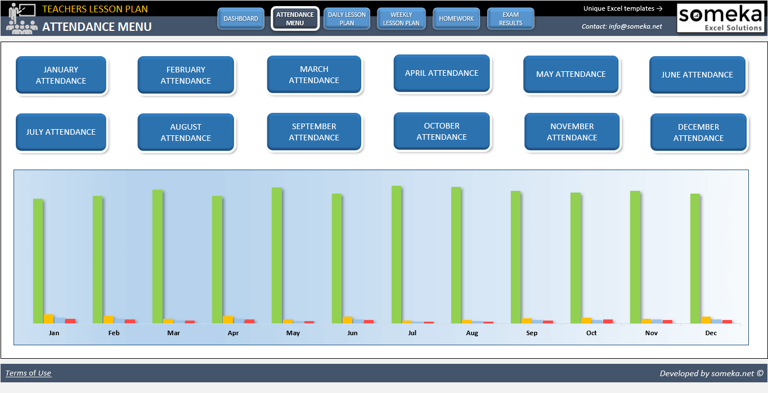Click April Attendance button

[442, 74]
